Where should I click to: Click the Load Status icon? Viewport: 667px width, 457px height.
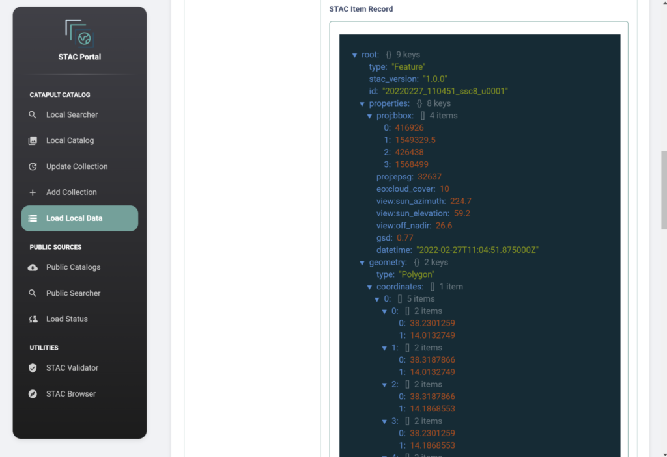pos(33,319)
